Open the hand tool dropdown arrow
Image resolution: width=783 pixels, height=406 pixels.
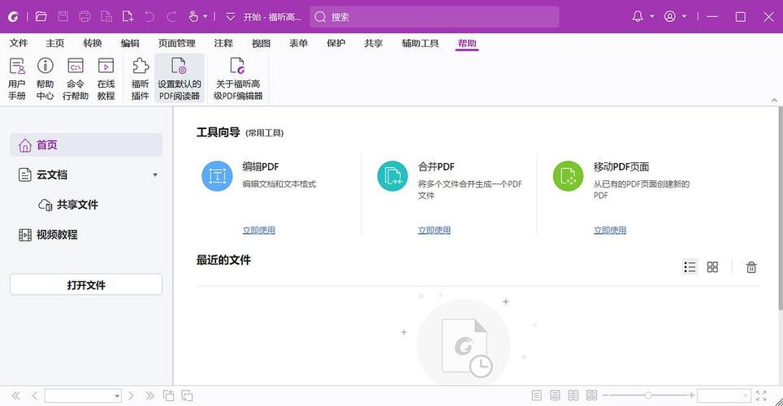pos(205,16)
